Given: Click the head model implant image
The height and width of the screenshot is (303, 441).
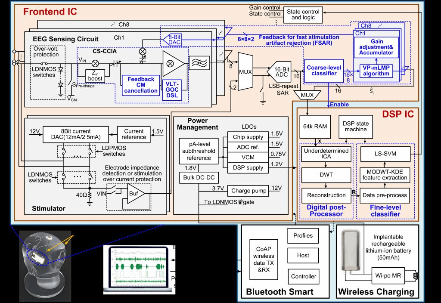Looking at the screenshot, I should point(45,266).
